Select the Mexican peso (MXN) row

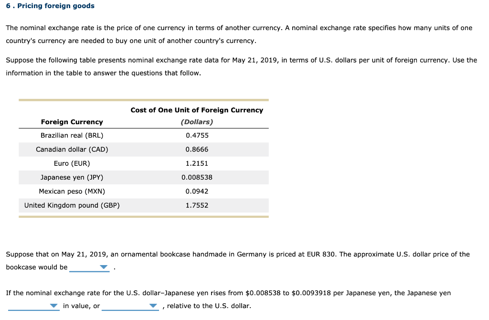tap(143, 191)
